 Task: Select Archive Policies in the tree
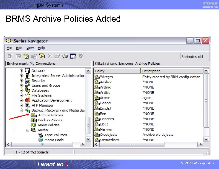click(x=51, y=115)
